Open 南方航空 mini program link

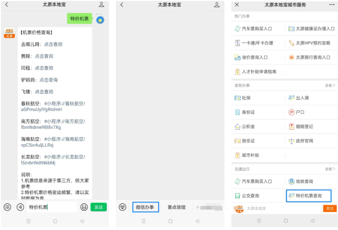pos(53,124)
